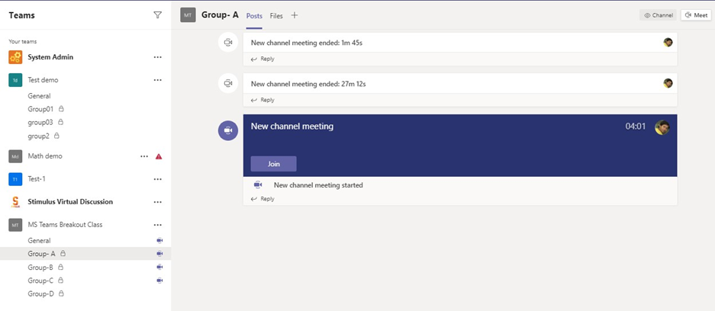Click the Group- A channel header avatar
Viewport: 715px width, 311px height.
(x=188, y=15)
